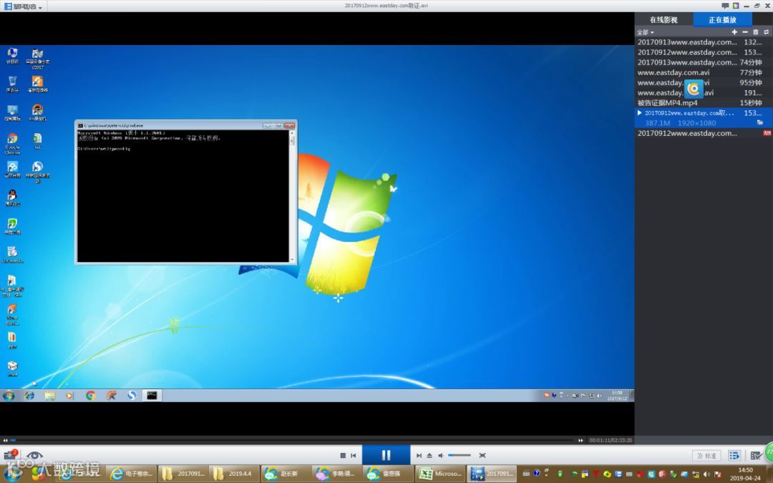The image size is (773, 483).
Task: Open the box icon beside the playlist toggle
Action: pyautogui.click(x=755, y=456)
